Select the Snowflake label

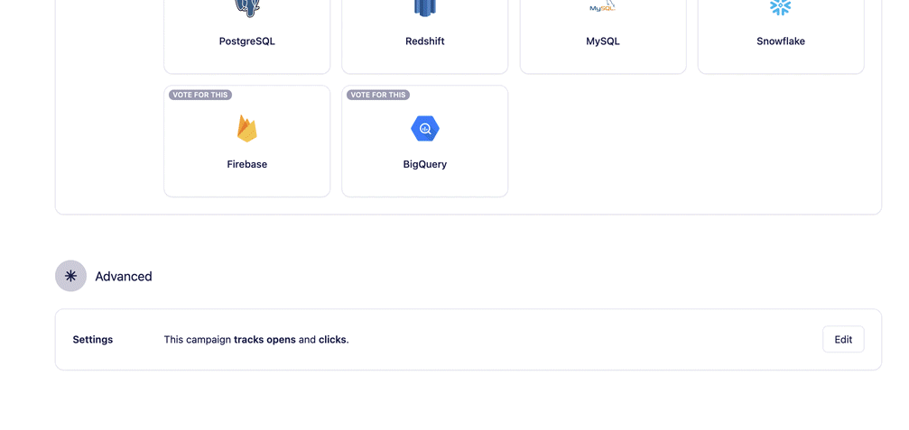click(x=780, y=41)
